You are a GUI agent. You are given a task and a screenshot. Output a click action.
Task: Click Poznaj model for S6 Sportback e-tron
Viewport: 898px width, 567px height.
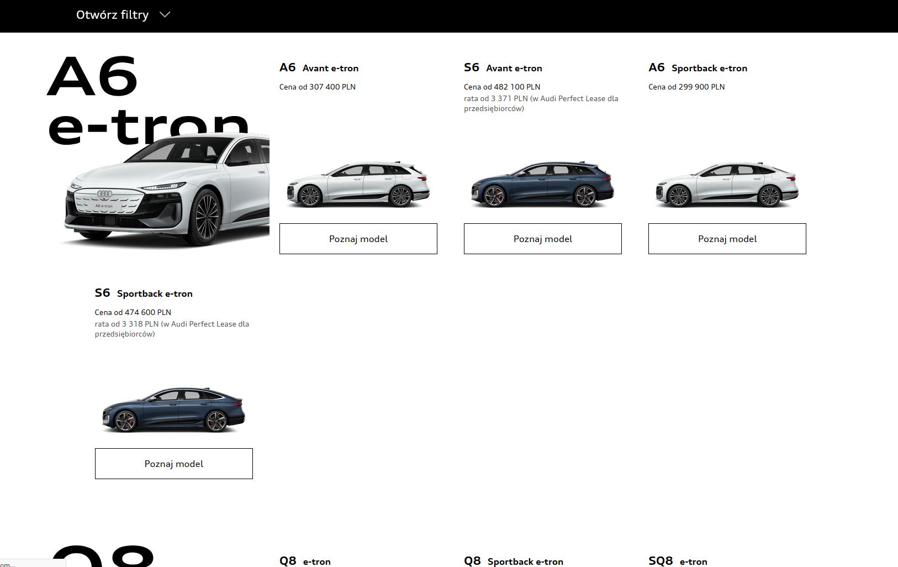pyautogui.click(x=173, y=464)
